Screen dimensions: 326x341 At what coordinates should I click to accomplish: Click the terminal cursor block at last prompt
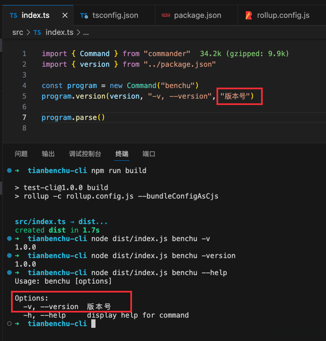point(93,324)
